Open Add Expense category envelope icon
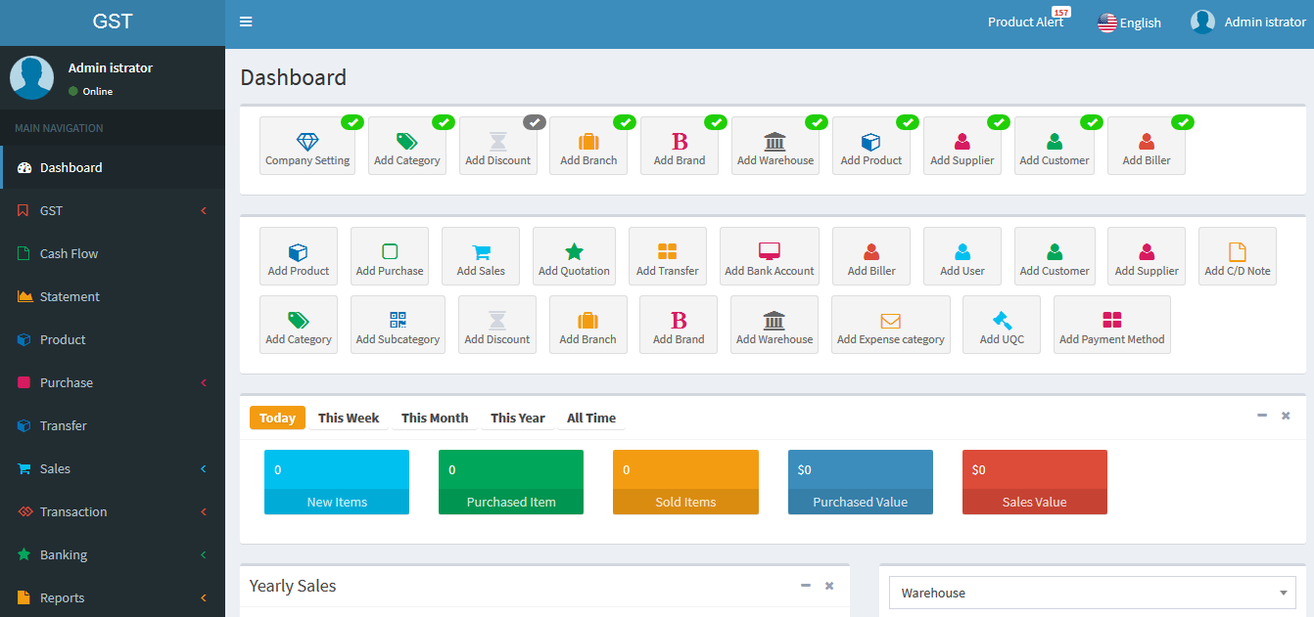The width and height of the screenshot is (1314, 617). 890,320
